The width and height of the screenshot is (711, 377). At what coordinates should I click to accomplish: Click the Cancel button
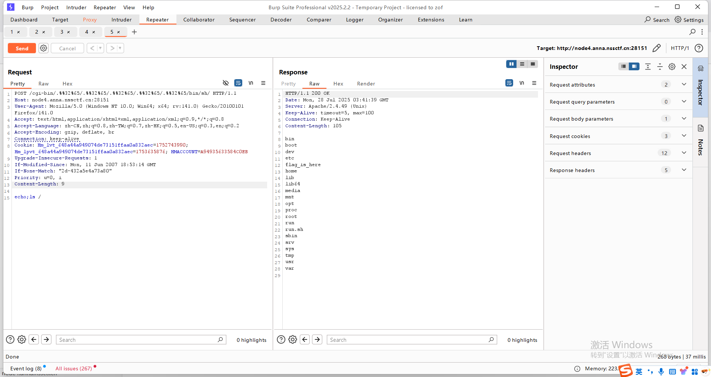(67, 48)
